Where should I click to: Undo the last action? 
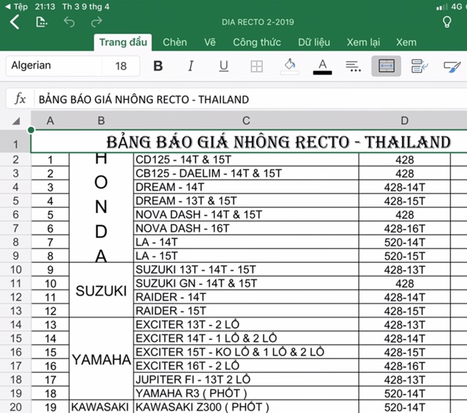coord(69,22)
